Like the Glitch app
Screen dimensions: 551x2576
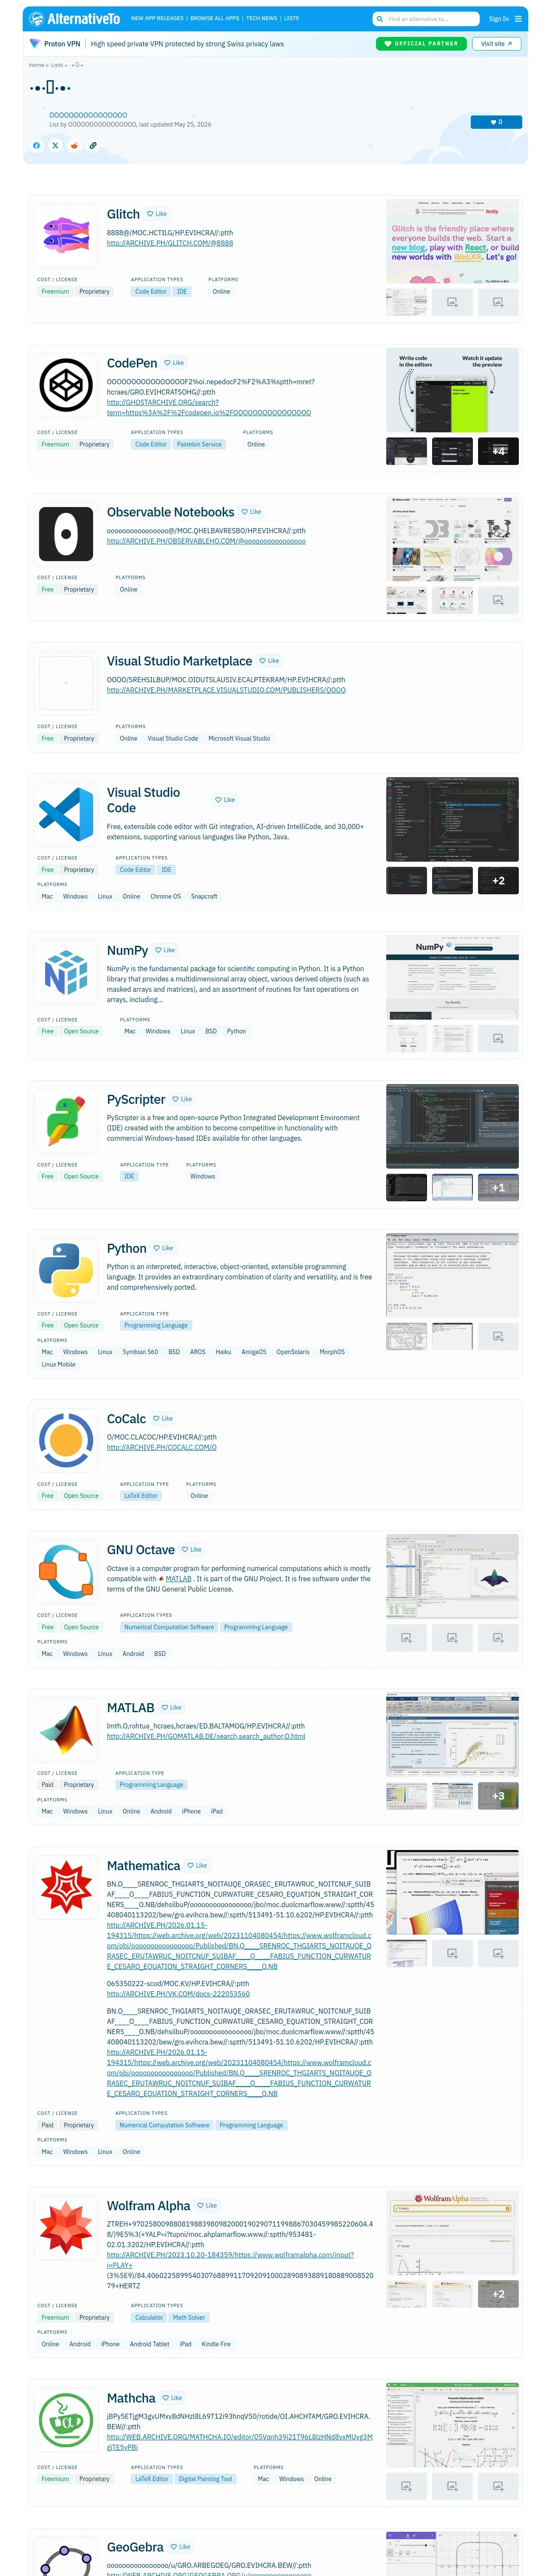(x=157, y=214)
